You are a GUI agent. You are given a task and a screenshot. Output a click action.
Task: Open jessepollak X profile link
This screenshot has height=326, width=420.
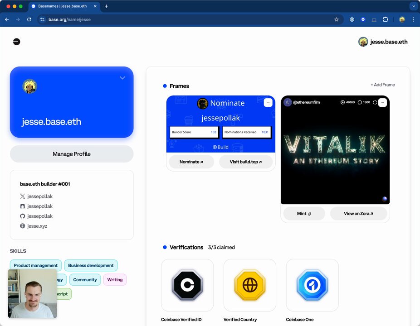tap(36, 197)
